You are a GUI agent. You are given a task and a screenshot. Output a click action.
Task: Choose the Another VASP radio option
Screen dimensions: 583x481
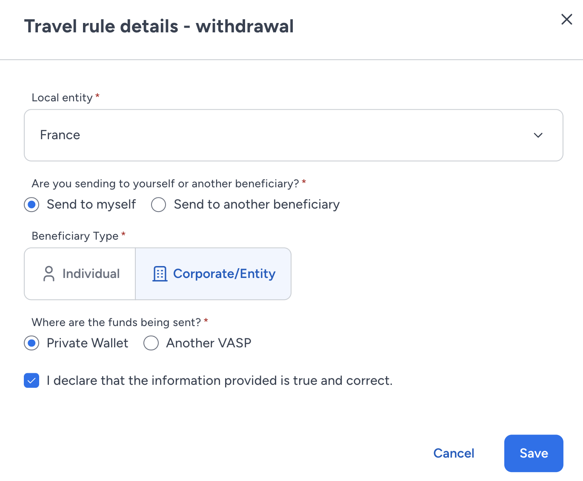pos(151,343)
